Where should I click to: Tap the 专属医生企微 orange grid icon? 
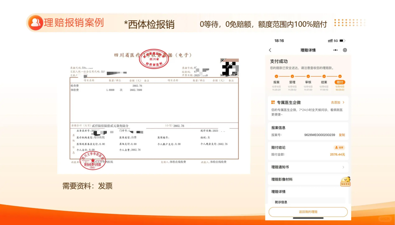(x=273, y=102)
